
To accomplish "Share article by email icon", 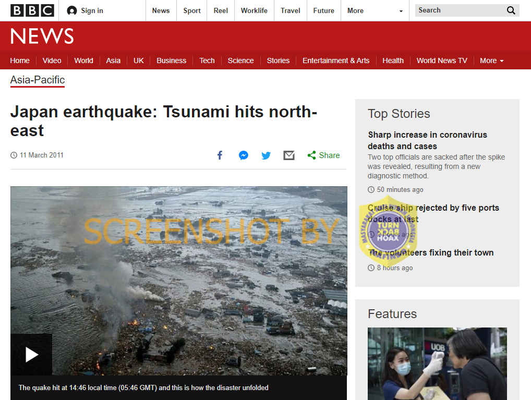I will 289,155.
